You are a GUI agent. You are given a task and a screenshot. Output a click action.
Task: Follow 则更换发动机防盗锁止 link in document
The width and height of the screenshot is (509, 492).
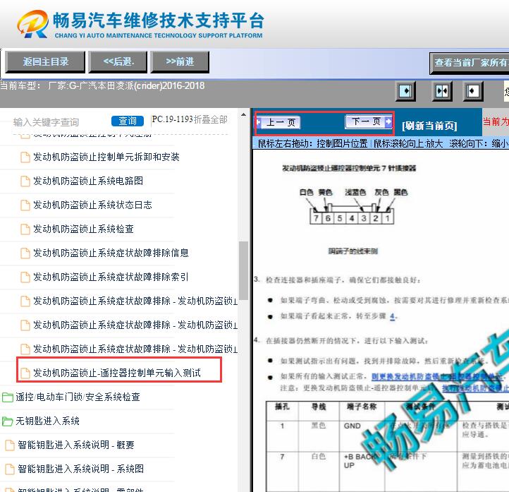click(x=438, y=377)
